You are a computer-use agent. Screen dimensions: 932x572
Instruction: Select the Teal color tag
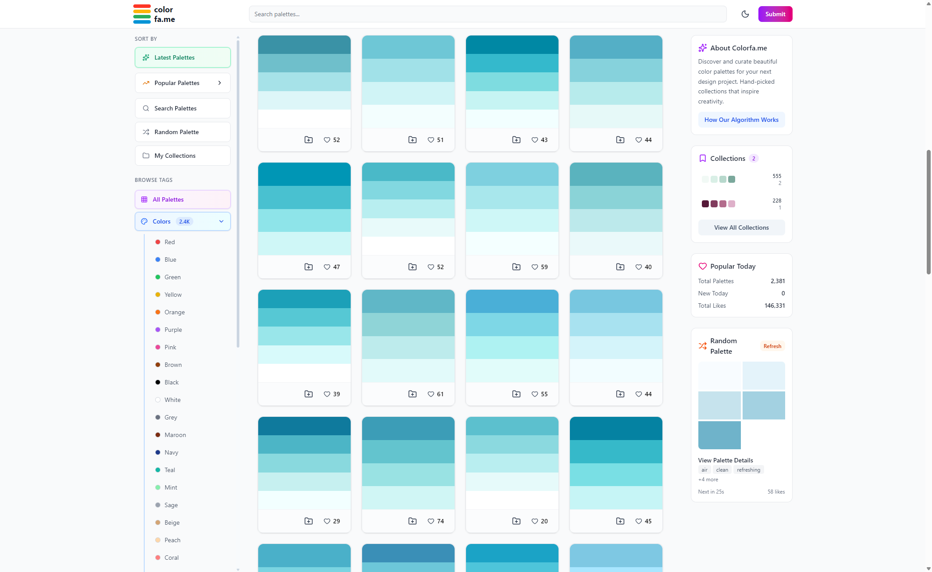coord(170,470)
